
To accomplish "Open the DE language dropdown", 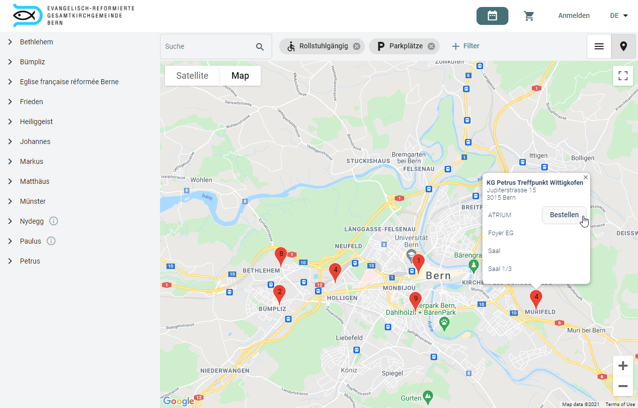I will (x=618, y=15).
